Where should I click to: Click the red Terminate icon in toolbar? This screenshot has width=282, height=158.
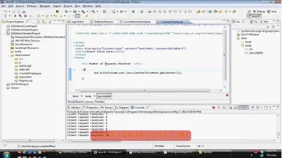coord(26,16)
